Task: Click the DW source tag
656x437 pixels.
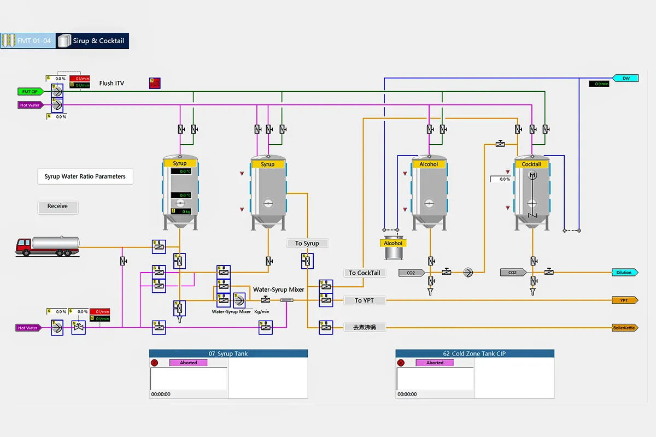Action: coord(626,78)
